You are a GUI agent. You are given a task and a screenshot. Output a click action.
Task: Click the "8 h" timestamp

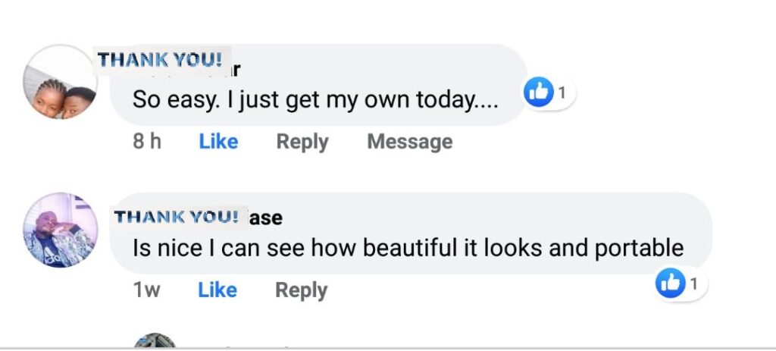point(147,142)
